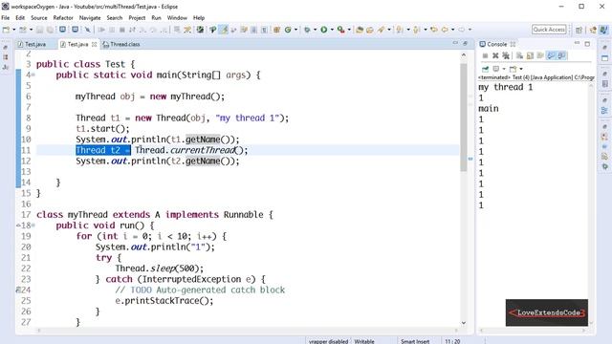
Task: Expand the external tools dropdown arrow
Action: tap(349, 30)
